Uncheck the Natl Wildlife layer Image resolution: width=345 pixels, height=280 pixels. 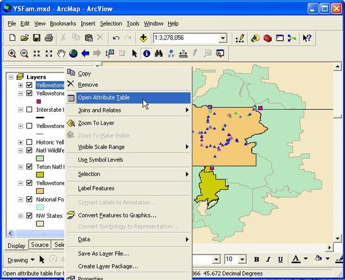click(x=29, y=150)
